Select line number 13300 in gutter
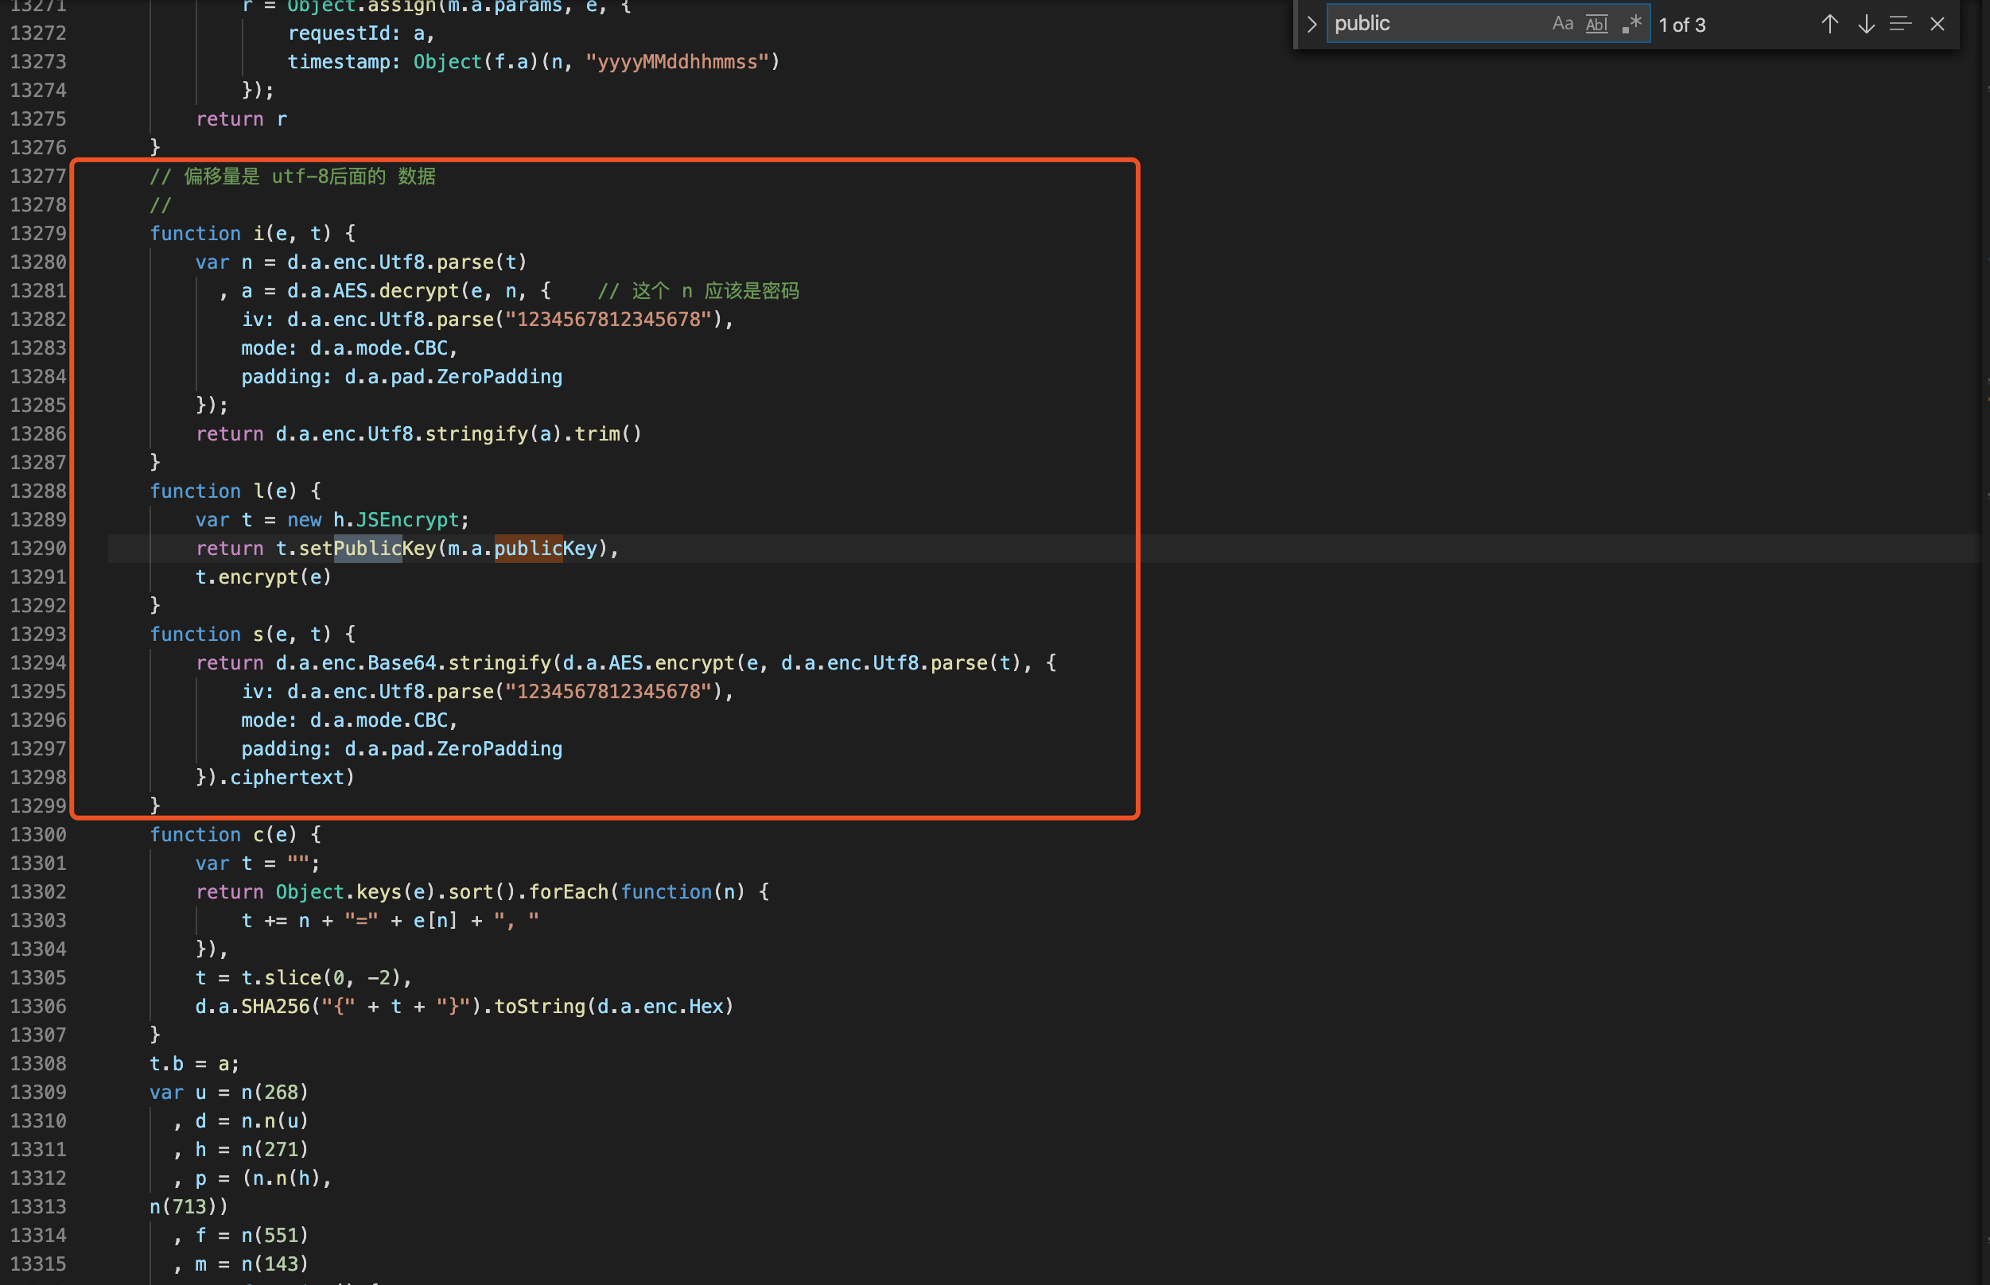The image size is (1990, 1285). tap(38, 834)
